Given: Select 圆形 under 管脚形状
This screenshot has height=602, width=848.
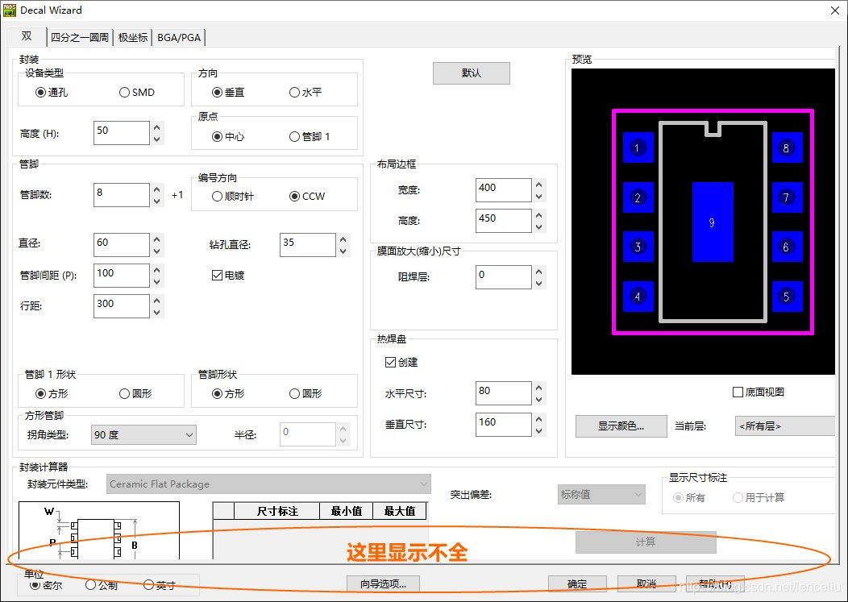Looking at the screenshot, I should (295, 394).
